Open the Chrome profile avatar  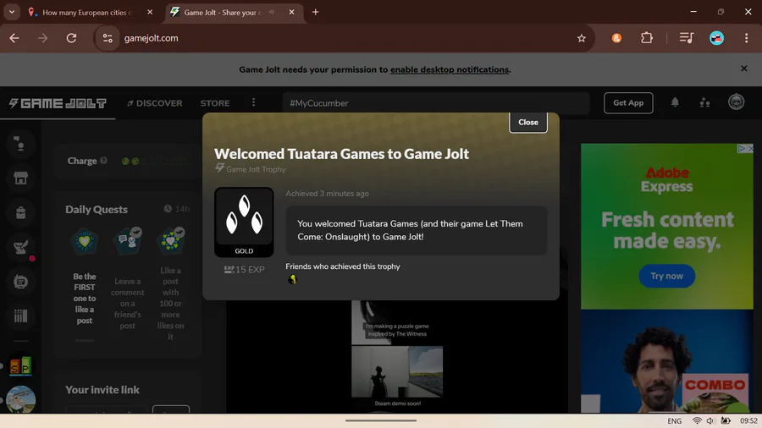[716, 38]
